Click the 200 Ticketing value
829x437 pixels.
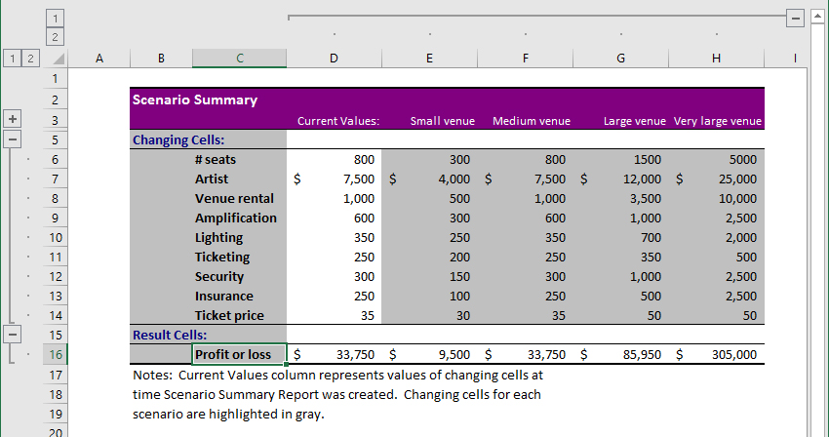coord(459,258)
